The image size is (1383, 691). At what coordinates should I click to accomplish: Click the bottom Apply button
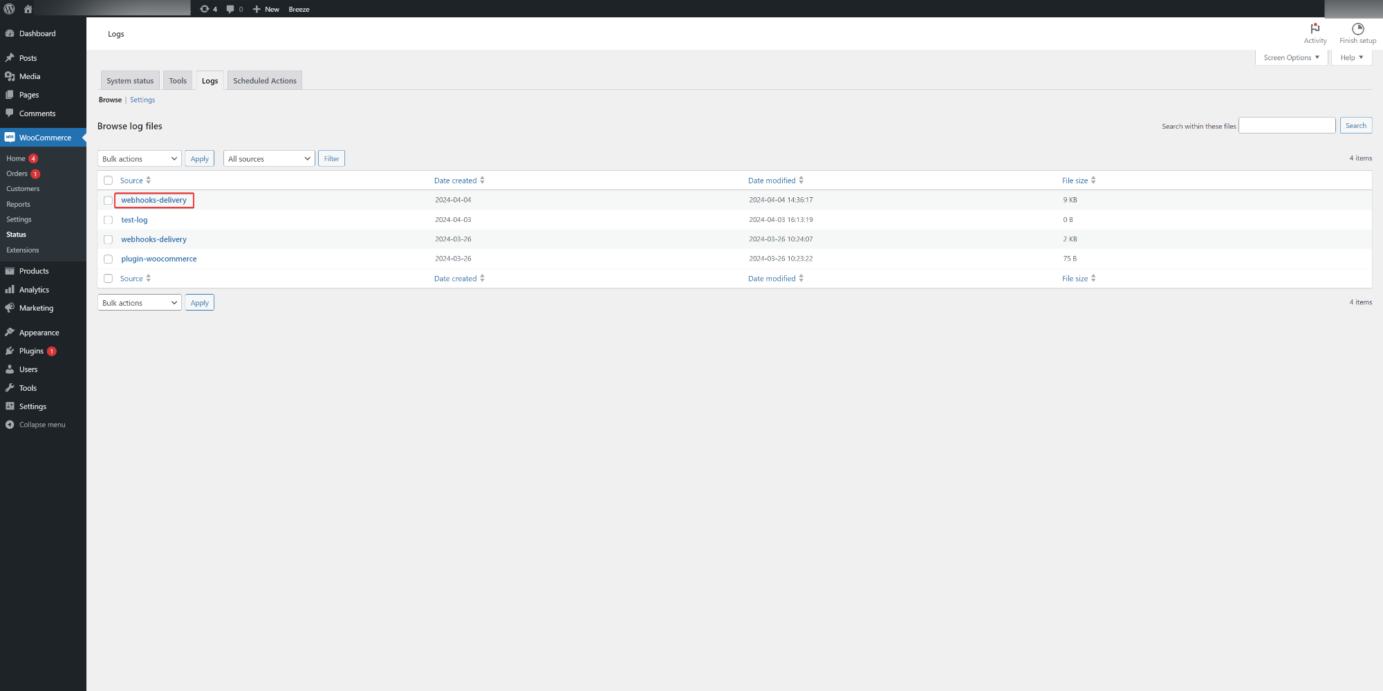(199, 302)
